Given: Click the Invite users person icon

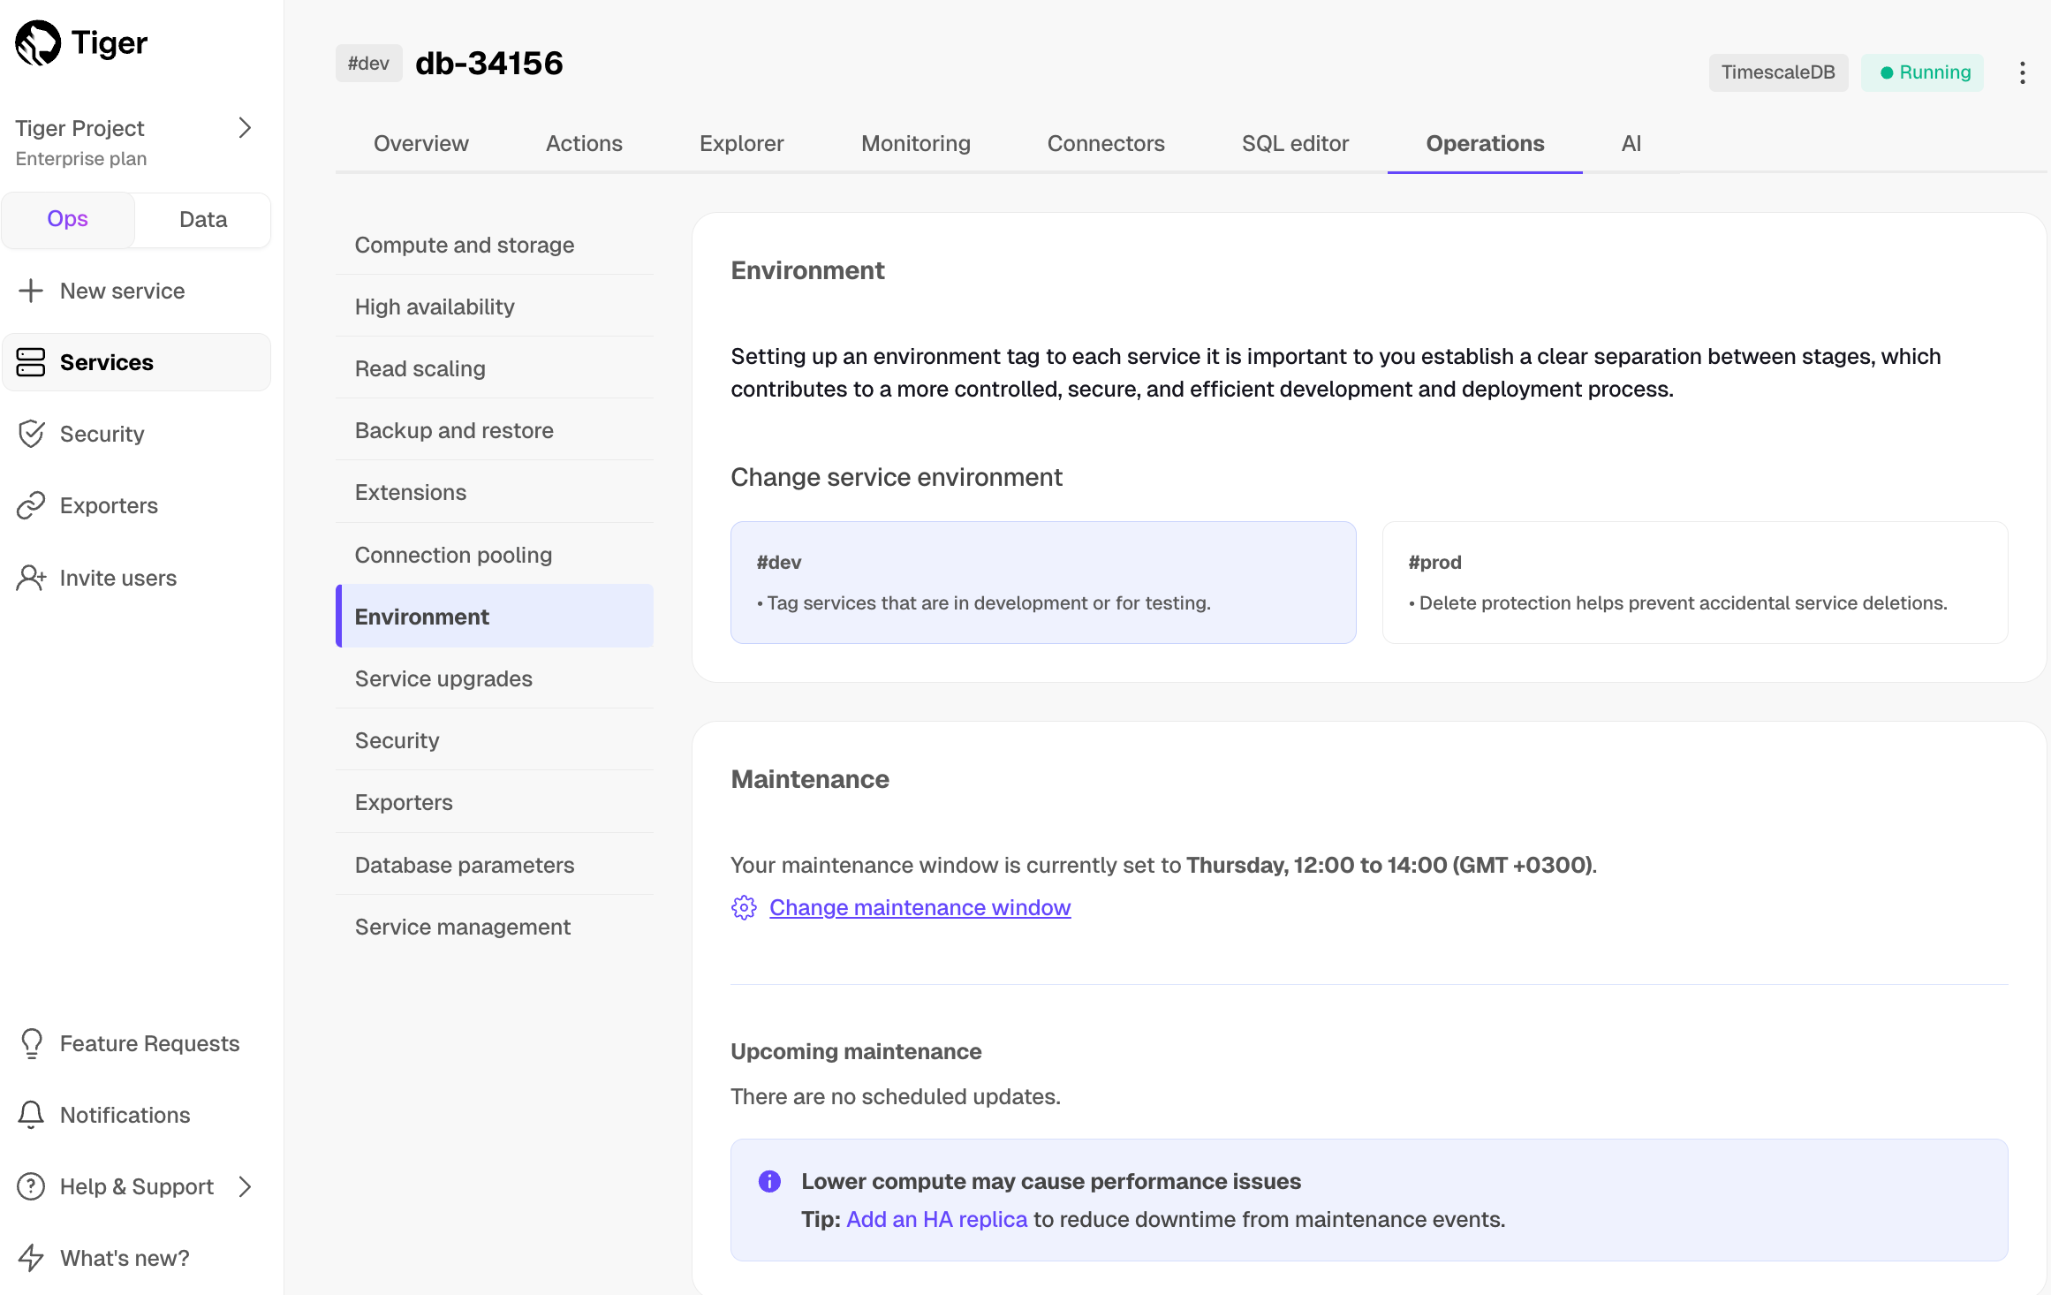Looking at the screenshot, I should (31, 578).
